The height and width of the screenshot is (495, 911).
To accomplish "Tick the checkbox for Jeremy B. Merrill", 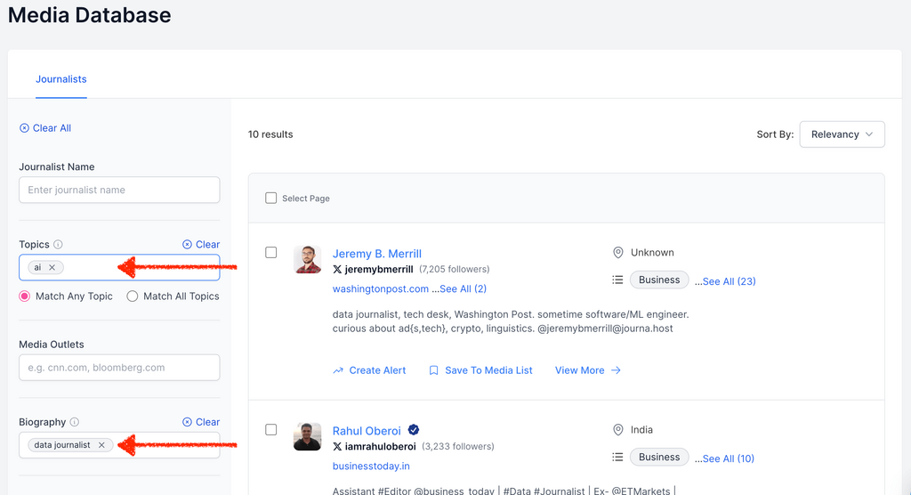I will [x=271, y=253].
